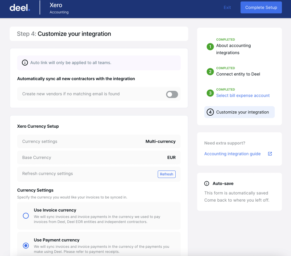Click the Complete Setup button
This screenshot has width=291, height=256.
click(261, 8)
